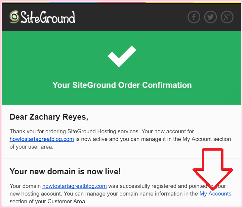Click the 'Dear Zachary Reyes,' greeting
This screenshot has height=208, width=243.
pyautogui.click(x=49, y=117)
